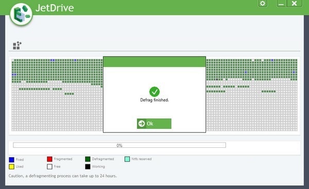Minimize the JetDrive window
The image size is (309, 189).
(x=281, y=4)
